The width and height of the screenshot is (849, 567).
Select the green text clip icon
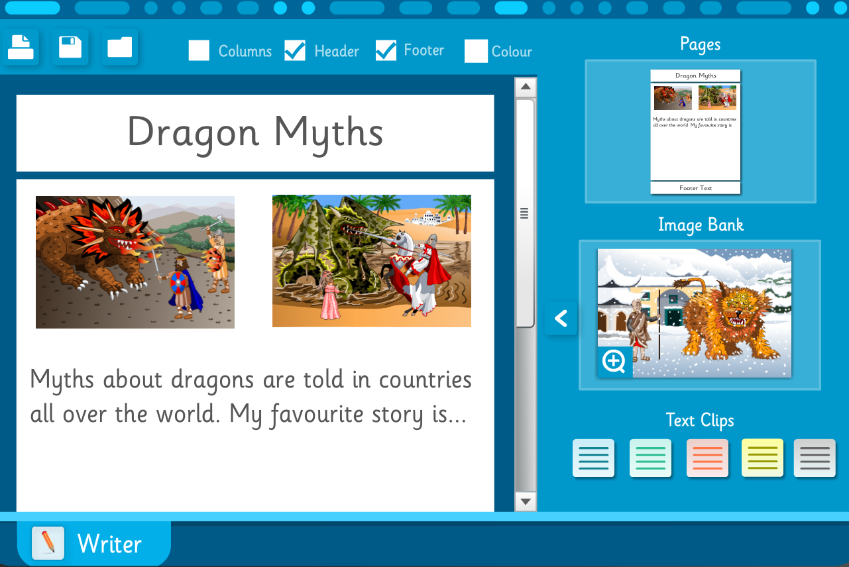pyautogui.click(x=650, y=458)
